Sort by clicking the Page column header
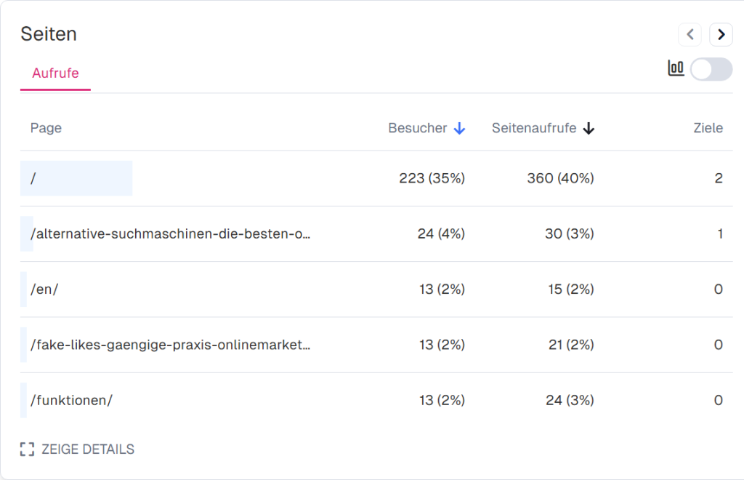Screen dimensions: 744x480 46,128
